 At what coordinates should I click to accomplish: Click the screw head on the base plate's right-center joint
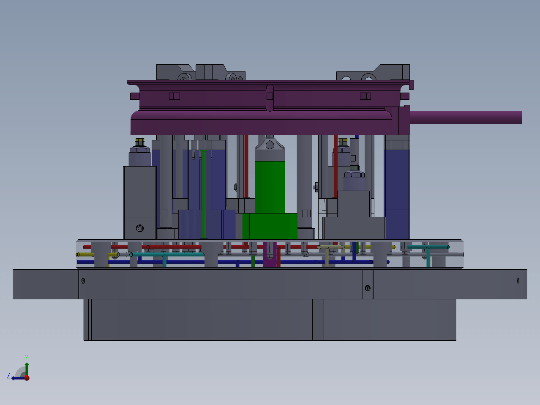tap(368, 288)
